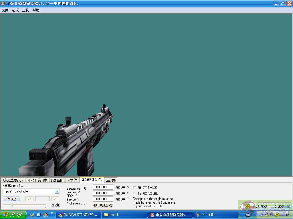293x219 pixels.
Task: Expand hidden quick launch icons chevron
Action: [52, 213]
